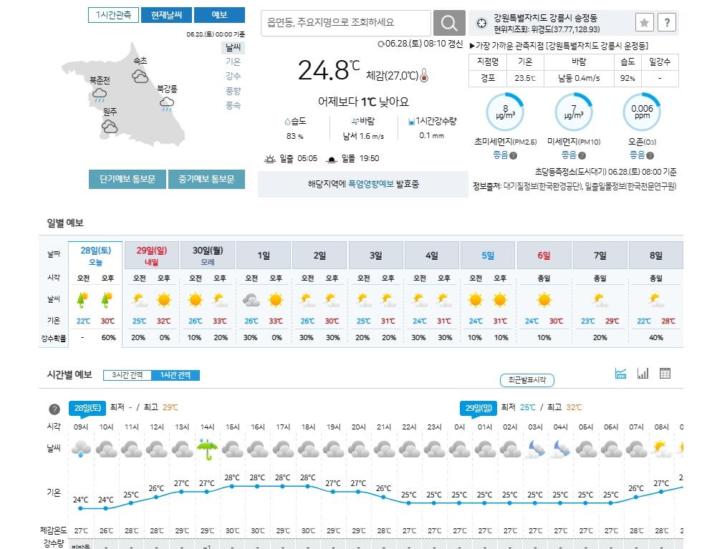707x549 pixels.
Task: Toggle the 1시간관측 observation option
Action: (x=114, y=15)
